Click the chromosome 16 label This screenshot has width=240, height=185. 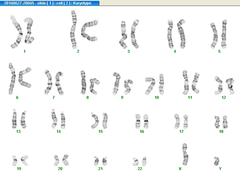[142, 132]
